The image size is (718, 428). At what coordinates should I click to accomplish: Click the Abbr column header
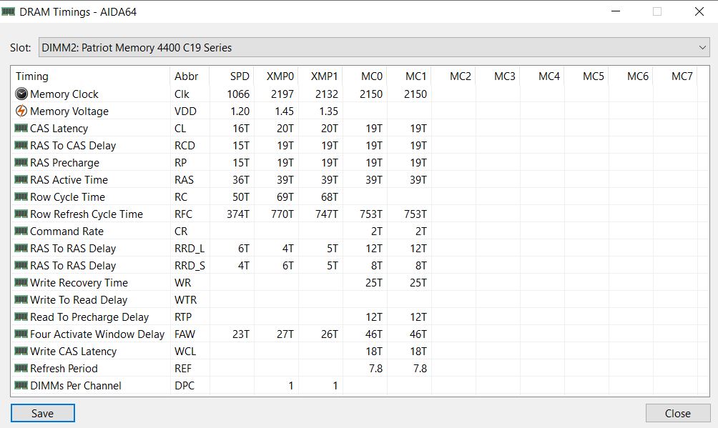pyautogui.click(x=190, y=76)
